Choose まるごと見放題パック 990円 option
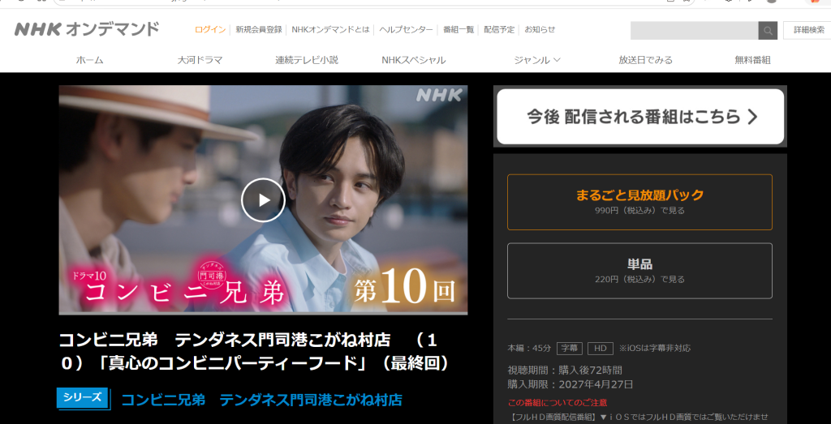The height and width of the screenshot is (424, 831). [x=639, y=202]
